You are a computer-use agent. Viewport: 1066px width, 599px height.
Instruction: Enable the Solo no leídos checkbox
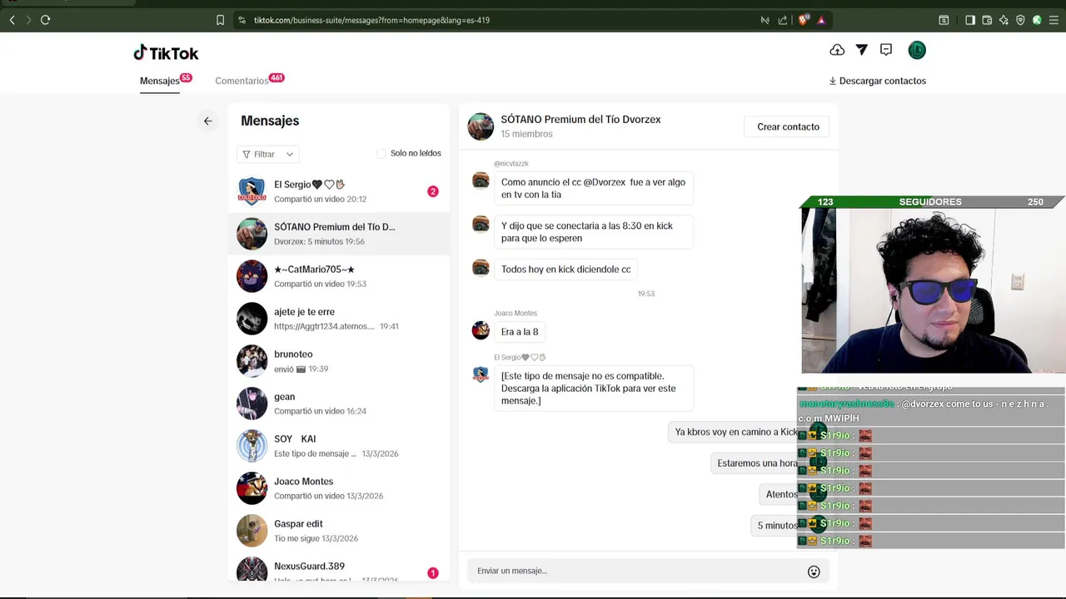tap(381, 153)
